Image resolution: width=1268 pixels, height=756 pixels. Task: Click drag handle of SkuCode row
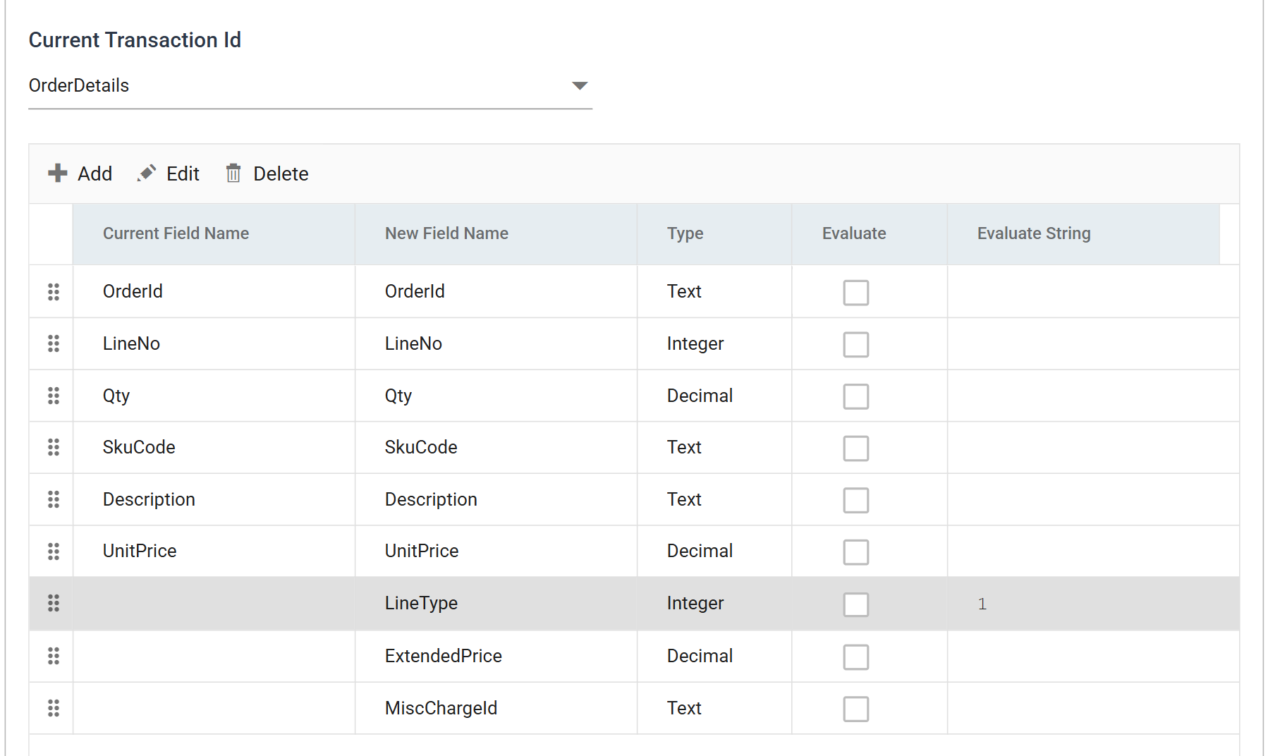tap(54, 447)
